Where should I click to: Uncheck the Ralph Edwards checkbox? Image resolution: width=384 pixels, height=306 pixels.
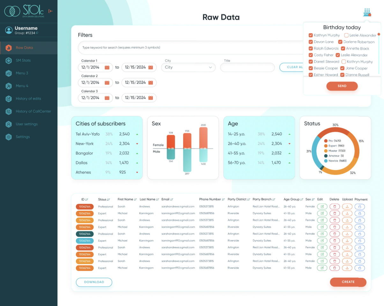(311, 48)
